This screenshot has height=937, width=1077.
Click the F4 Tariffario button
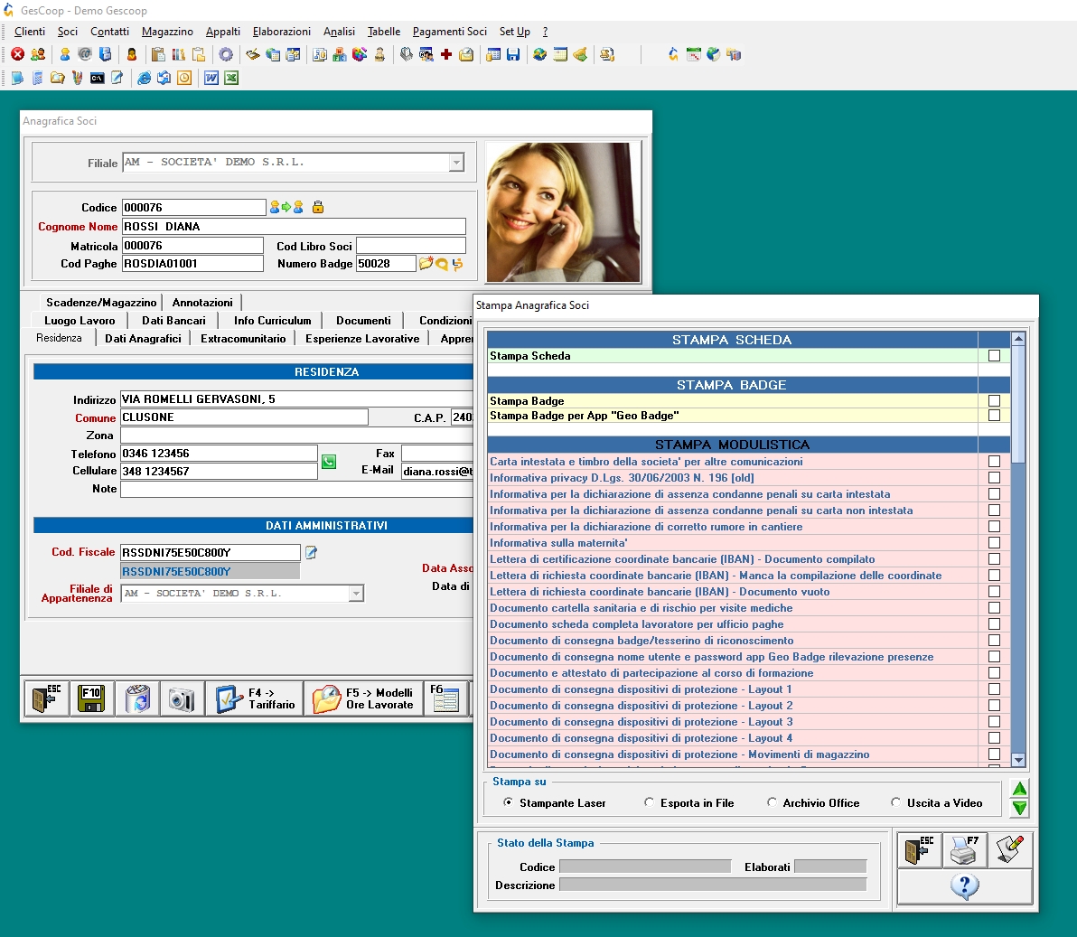pyautogui.click(x=254, y=698)
